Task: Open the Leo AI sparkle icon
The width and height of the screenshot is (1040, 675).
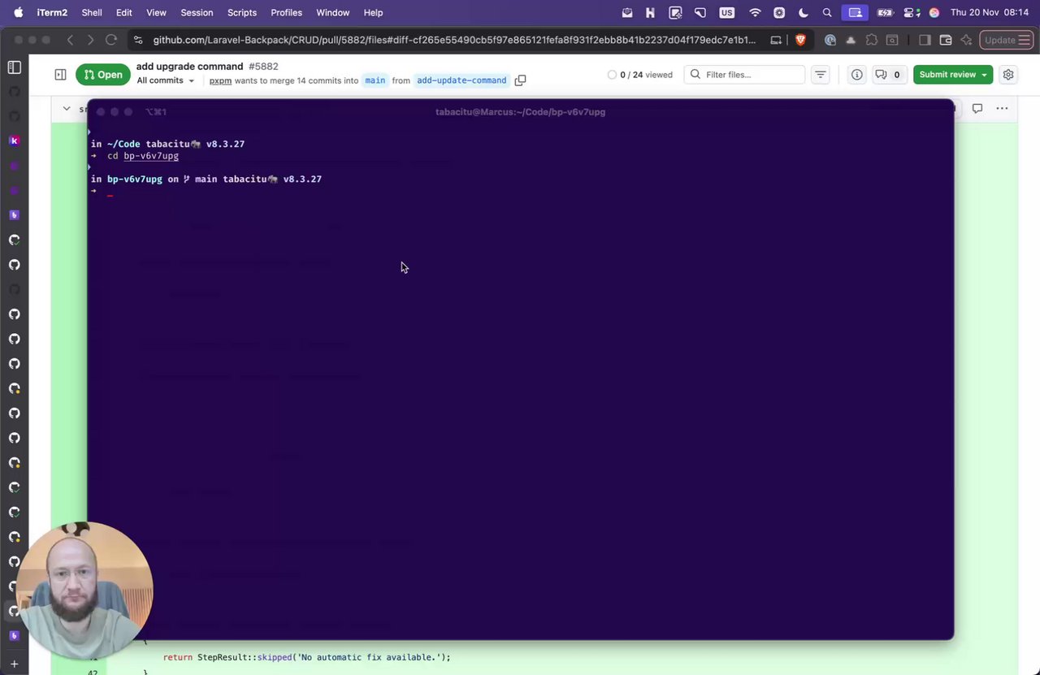Action: 966,40
